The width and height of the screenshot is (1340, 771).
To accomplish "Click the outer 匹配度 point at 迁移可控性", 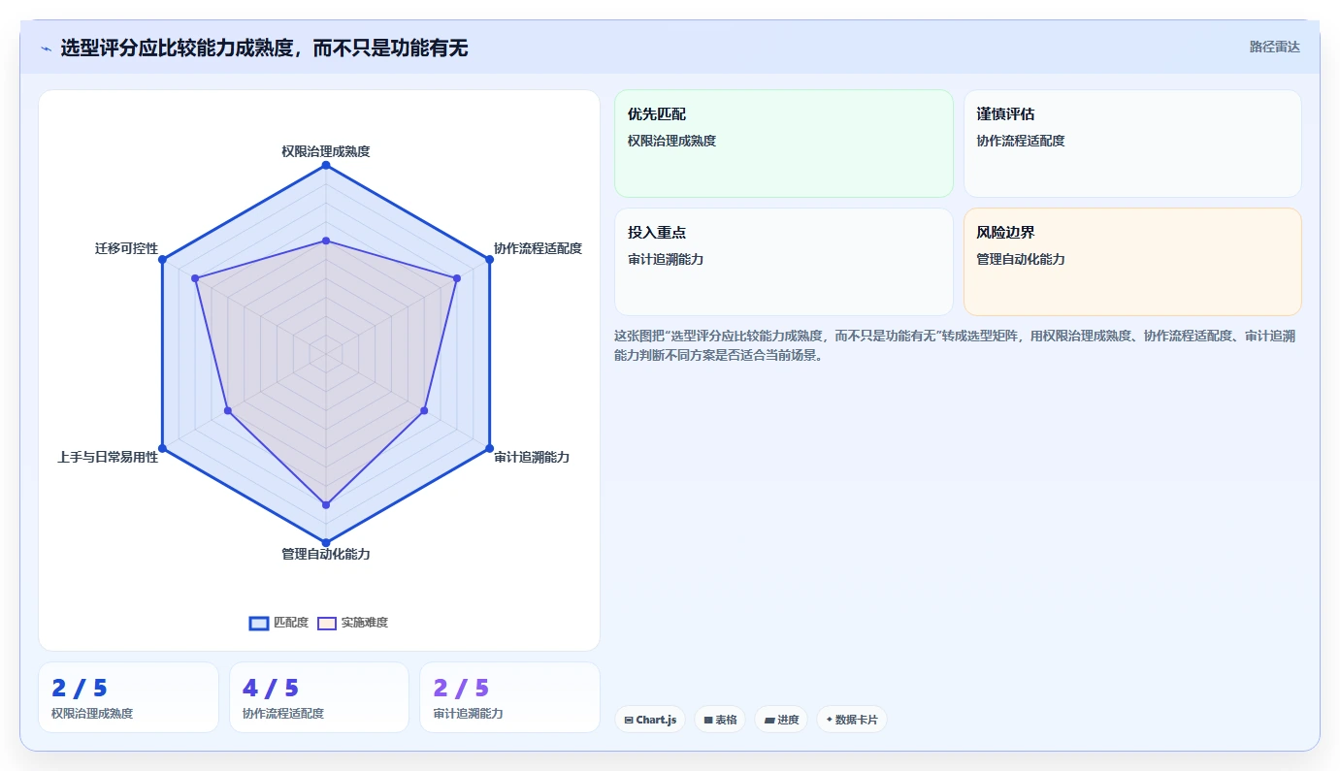I will coord(163,260).
